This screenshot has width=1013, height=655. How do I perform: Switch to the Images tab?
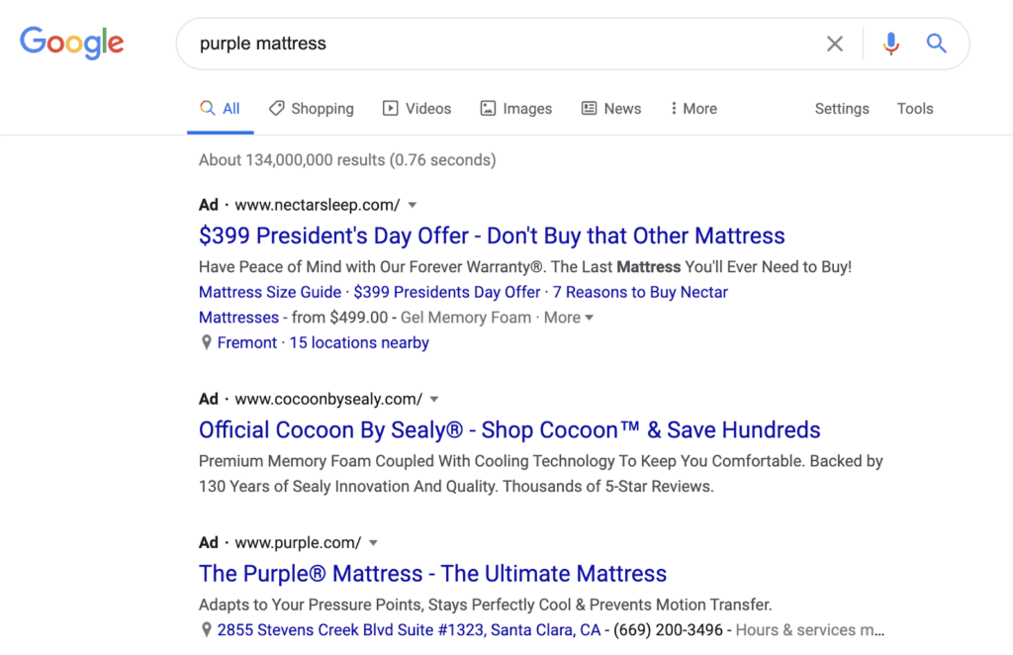tap(515, 109)
